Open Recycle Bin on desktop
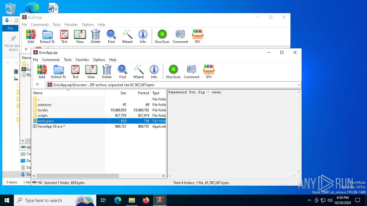The height and width of the screenshot is (206, 367). click(x=11, y=9)
